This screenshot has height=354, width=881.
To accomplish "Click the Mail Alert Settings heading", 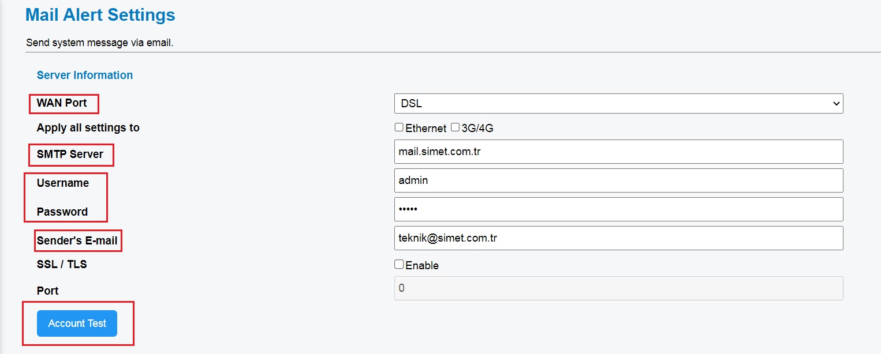I will pyautogui.click(x=100, y=15).
